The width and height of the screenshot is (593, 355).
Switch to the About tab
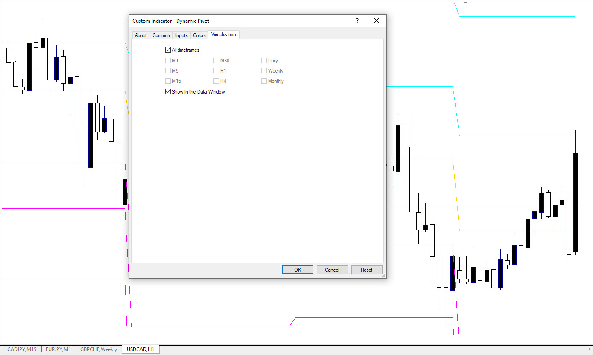(x=140, y=35)
